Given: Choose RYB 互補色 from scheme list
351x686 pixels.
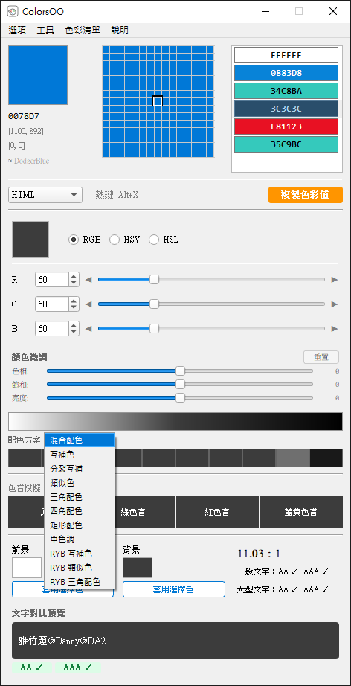Looking at the screenshot, I should tap(80, 554).
